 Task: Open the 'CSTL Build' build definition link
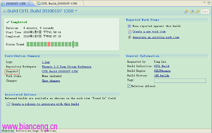click(162, 66)
